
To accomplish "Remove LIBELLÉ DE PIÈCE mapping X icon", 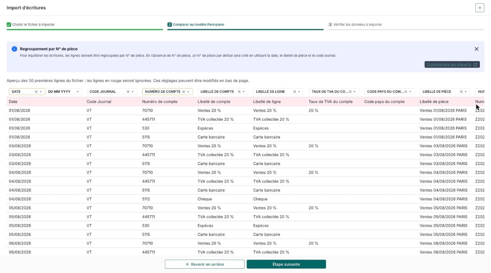I will [461, 92].
